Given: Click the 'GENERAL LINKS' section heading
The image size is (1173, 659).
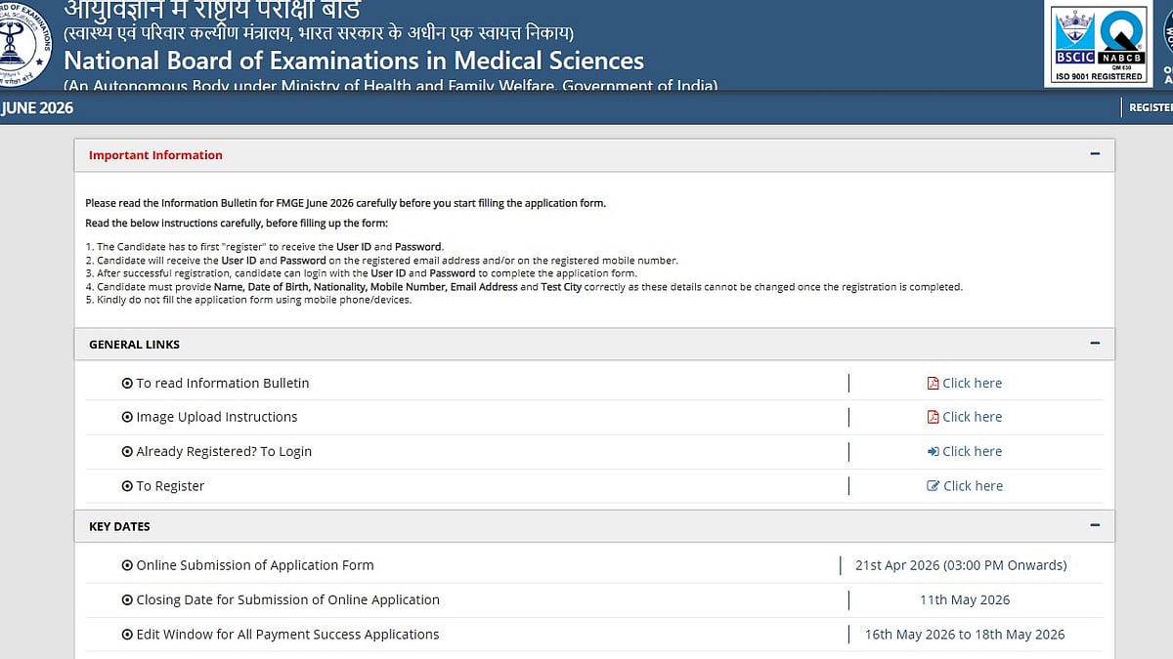Looking at the screenshot, I should (134, 345).
